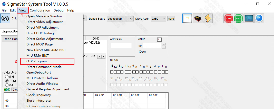This screenshot has height=109, width=274.
Task: Tick the bit 12 checkbox in Bit Edit
Action: (122, 72)
